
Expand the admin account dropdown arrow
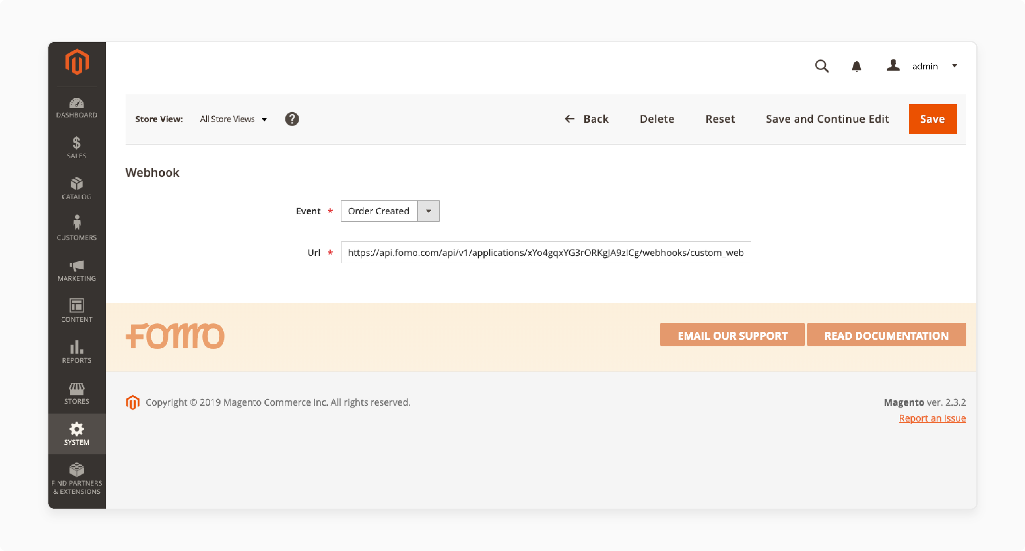click(954, 66)
